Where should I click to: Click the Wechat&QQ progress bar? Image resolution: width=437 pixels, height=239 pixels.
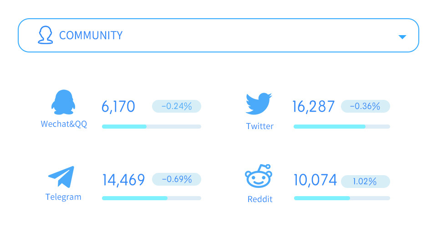(151, 126)
